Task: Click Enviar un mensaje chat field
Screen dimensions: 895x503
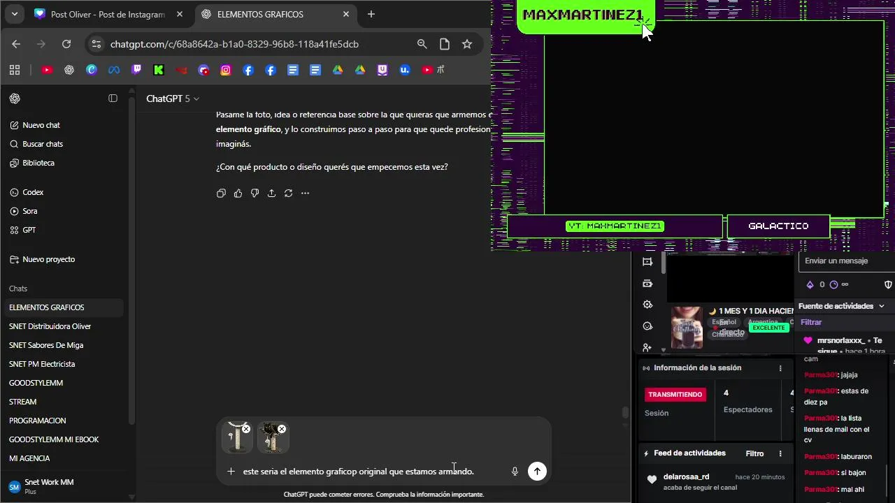Action: pyautogui.click(x=847, y=261)
